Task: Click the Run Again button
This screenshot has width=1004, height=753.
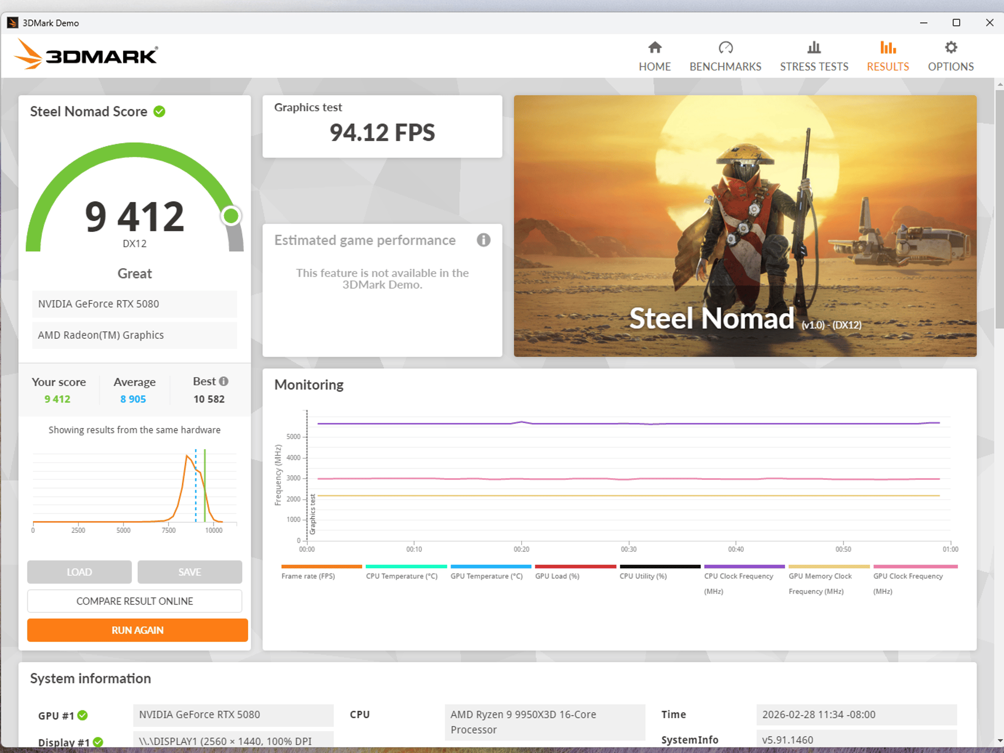Action: (x=137, y=630)
